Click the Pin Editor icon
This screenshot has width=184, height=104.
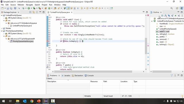click(112, 8)
